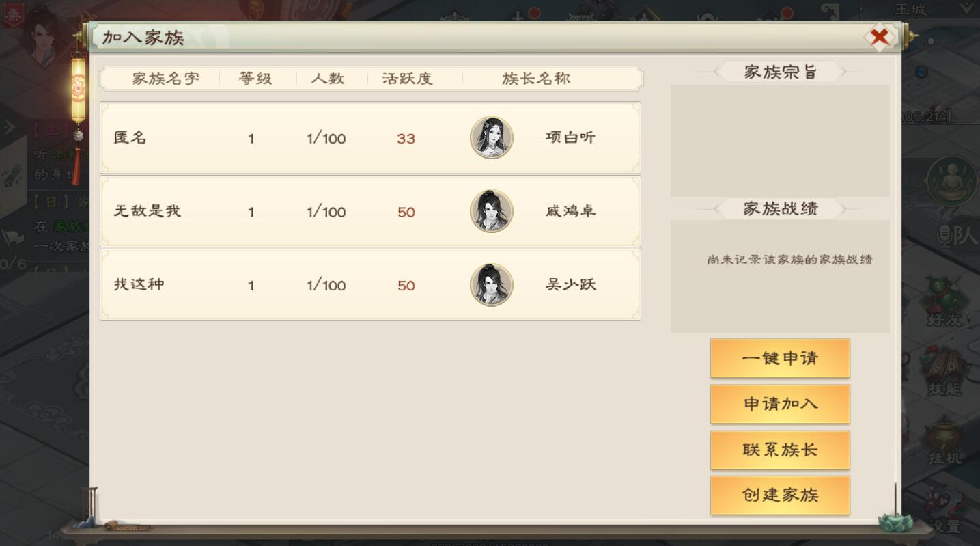Select the 无敌是我 family row
This screenshot has height=546, width=980.
[x=370, y=211]
